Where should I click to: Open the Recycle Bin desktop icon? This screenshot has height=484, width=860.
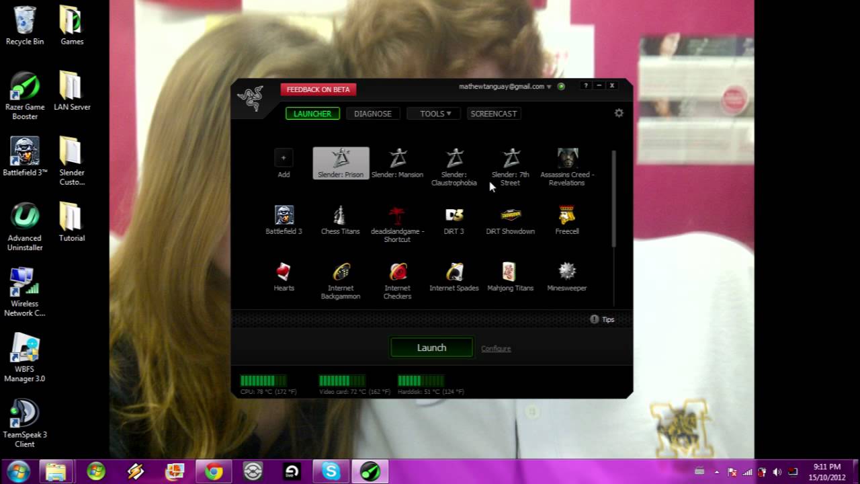[x=25, y=26]
